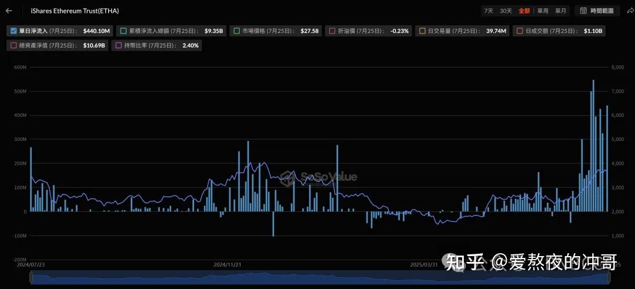Enable the 日交易量 series checkbox

422,31
